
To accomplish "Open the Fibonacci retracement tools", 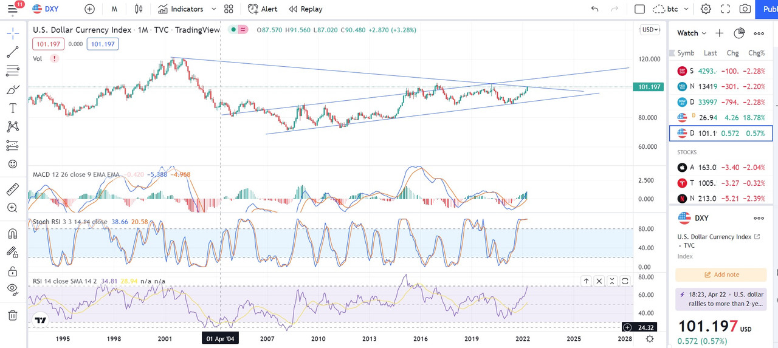I will [13, 71].
